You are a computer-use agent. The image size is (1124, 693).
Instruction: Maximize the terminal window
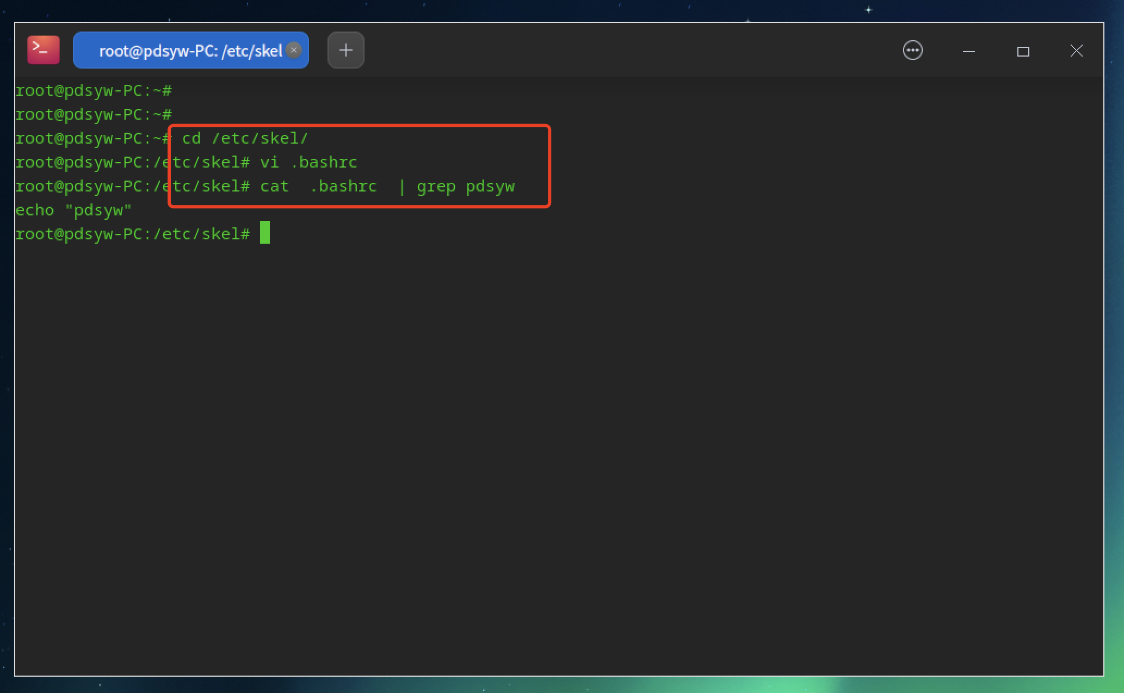coord(1023,51)
